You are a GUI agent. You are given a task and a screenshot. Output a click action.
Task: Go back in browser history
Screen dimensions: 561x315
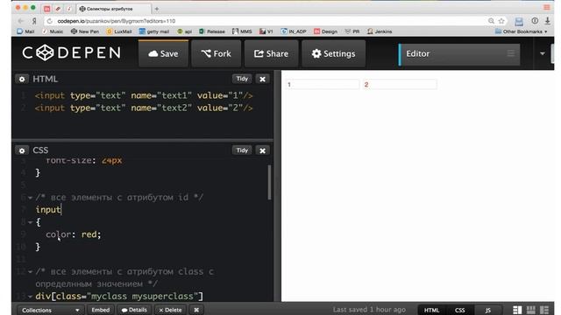[20, 21]
